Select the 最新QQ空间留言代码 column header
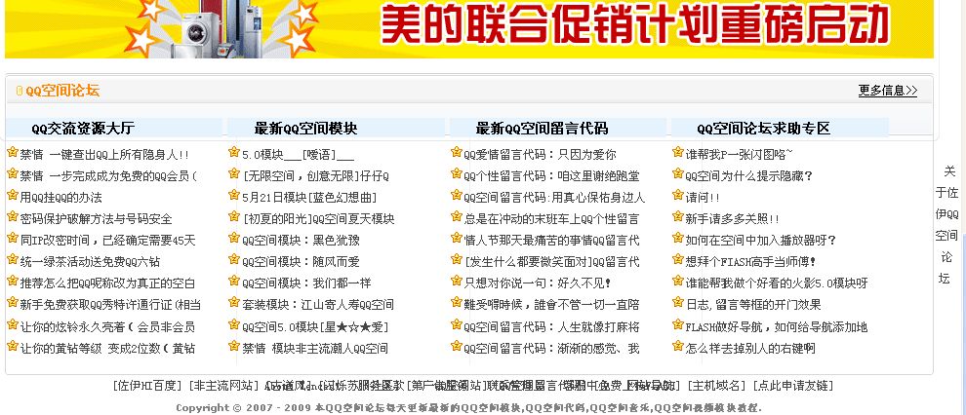Screen dimensions: 966x415 point(543,129)
